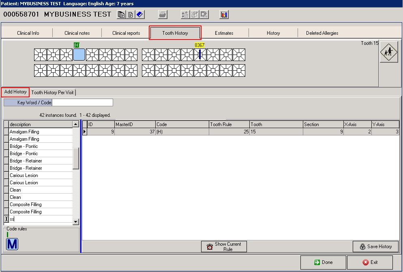Click the first document icon beside the patient name
403x272 pixels.
121,15
